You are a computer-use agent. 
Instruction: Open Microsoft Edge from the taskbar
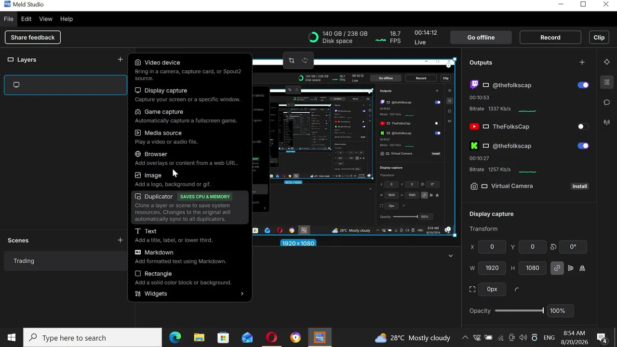[x=175, y=338]
